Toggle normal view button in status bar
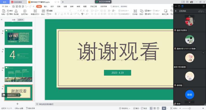Viewport: 206px width, 110px height. tap(151, 108)
